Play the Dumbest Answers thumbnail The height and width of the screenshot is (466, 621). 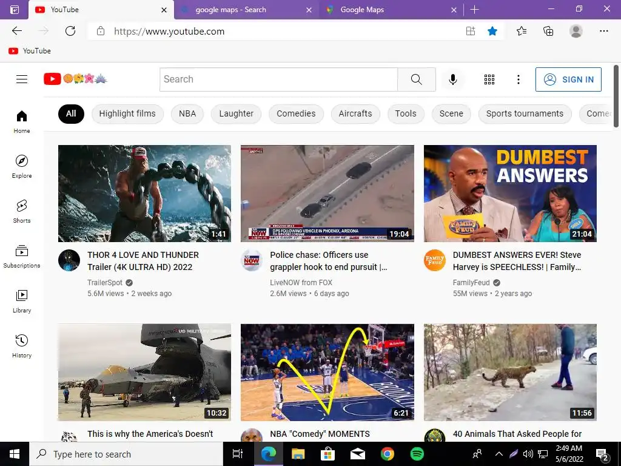(510, 194)
